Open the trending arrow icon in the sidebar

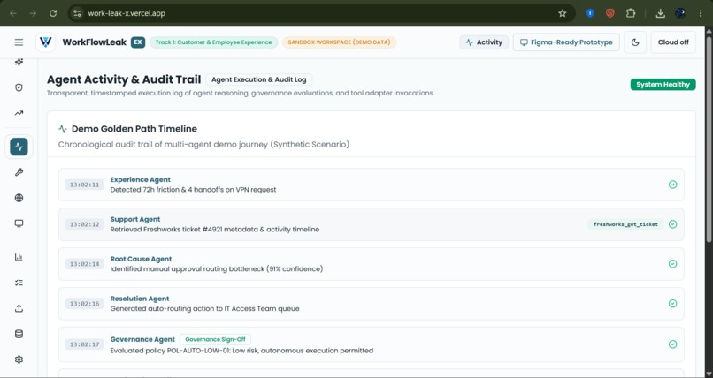19,113
